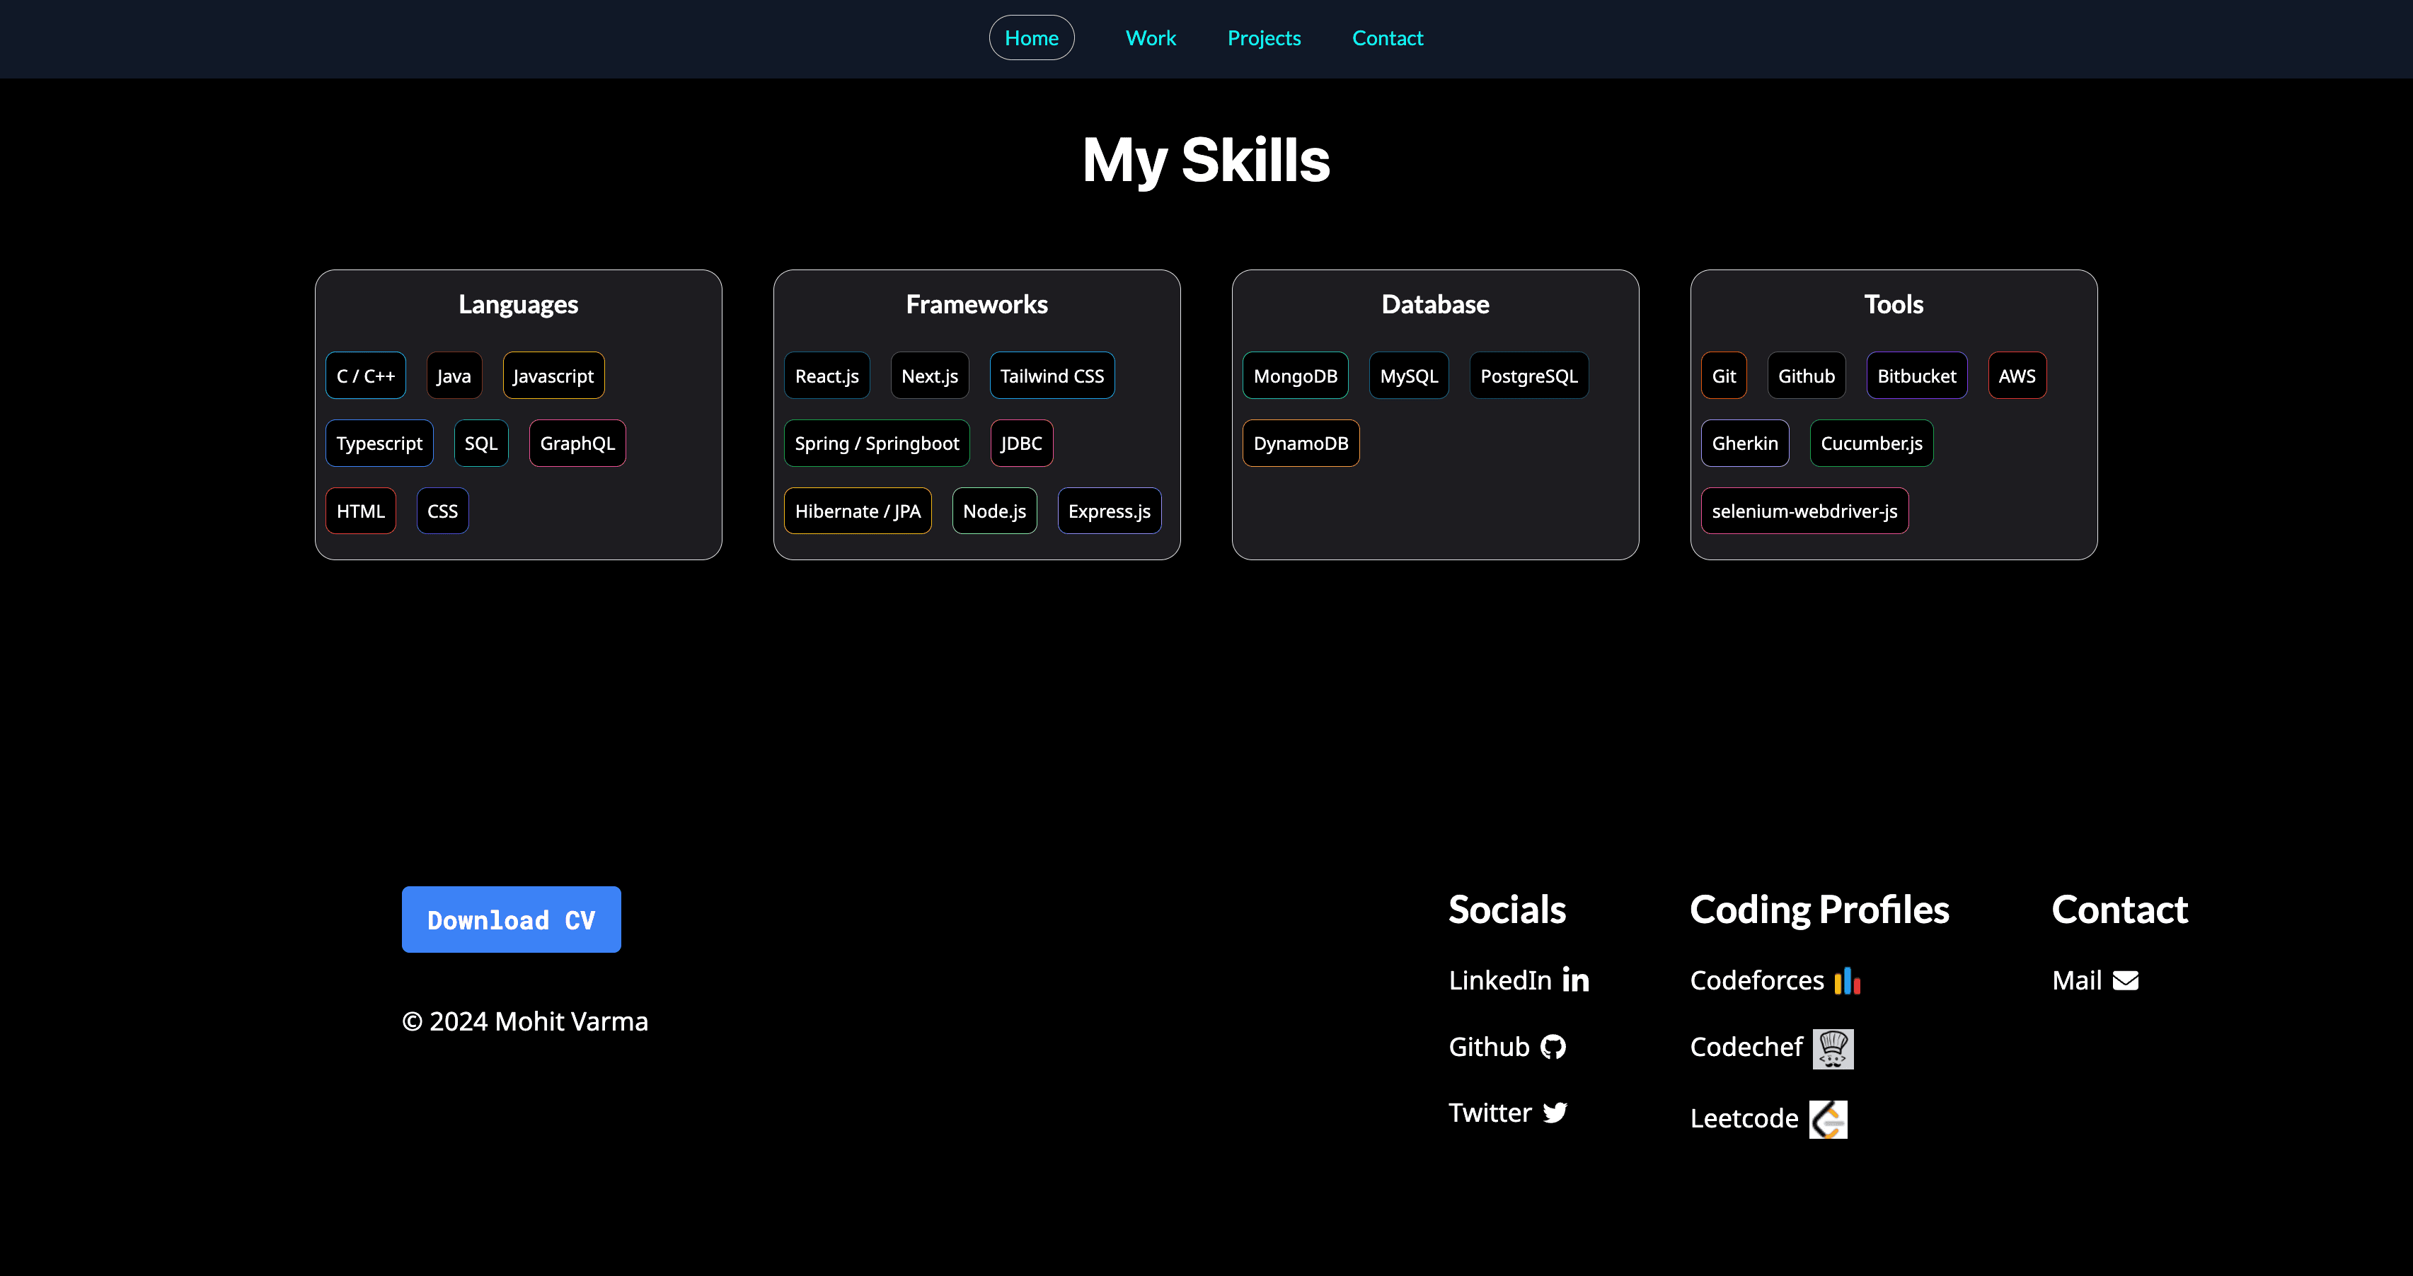Click the MongoDB database tag
Screen dimensions: 2413x1276
click(1296, 376)
